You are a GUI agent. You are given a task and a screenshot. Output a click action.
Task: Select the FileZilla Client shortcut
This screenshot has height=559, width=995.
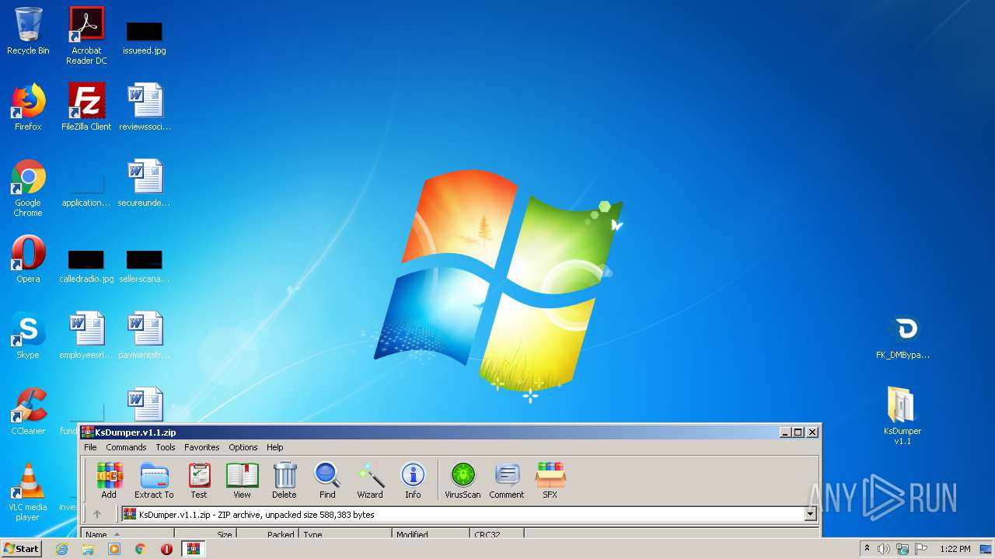click(86, 107)
